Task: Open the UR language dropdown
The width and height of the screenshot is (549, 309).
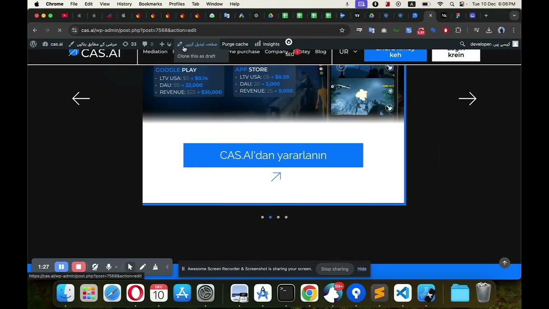Action: 348,51
